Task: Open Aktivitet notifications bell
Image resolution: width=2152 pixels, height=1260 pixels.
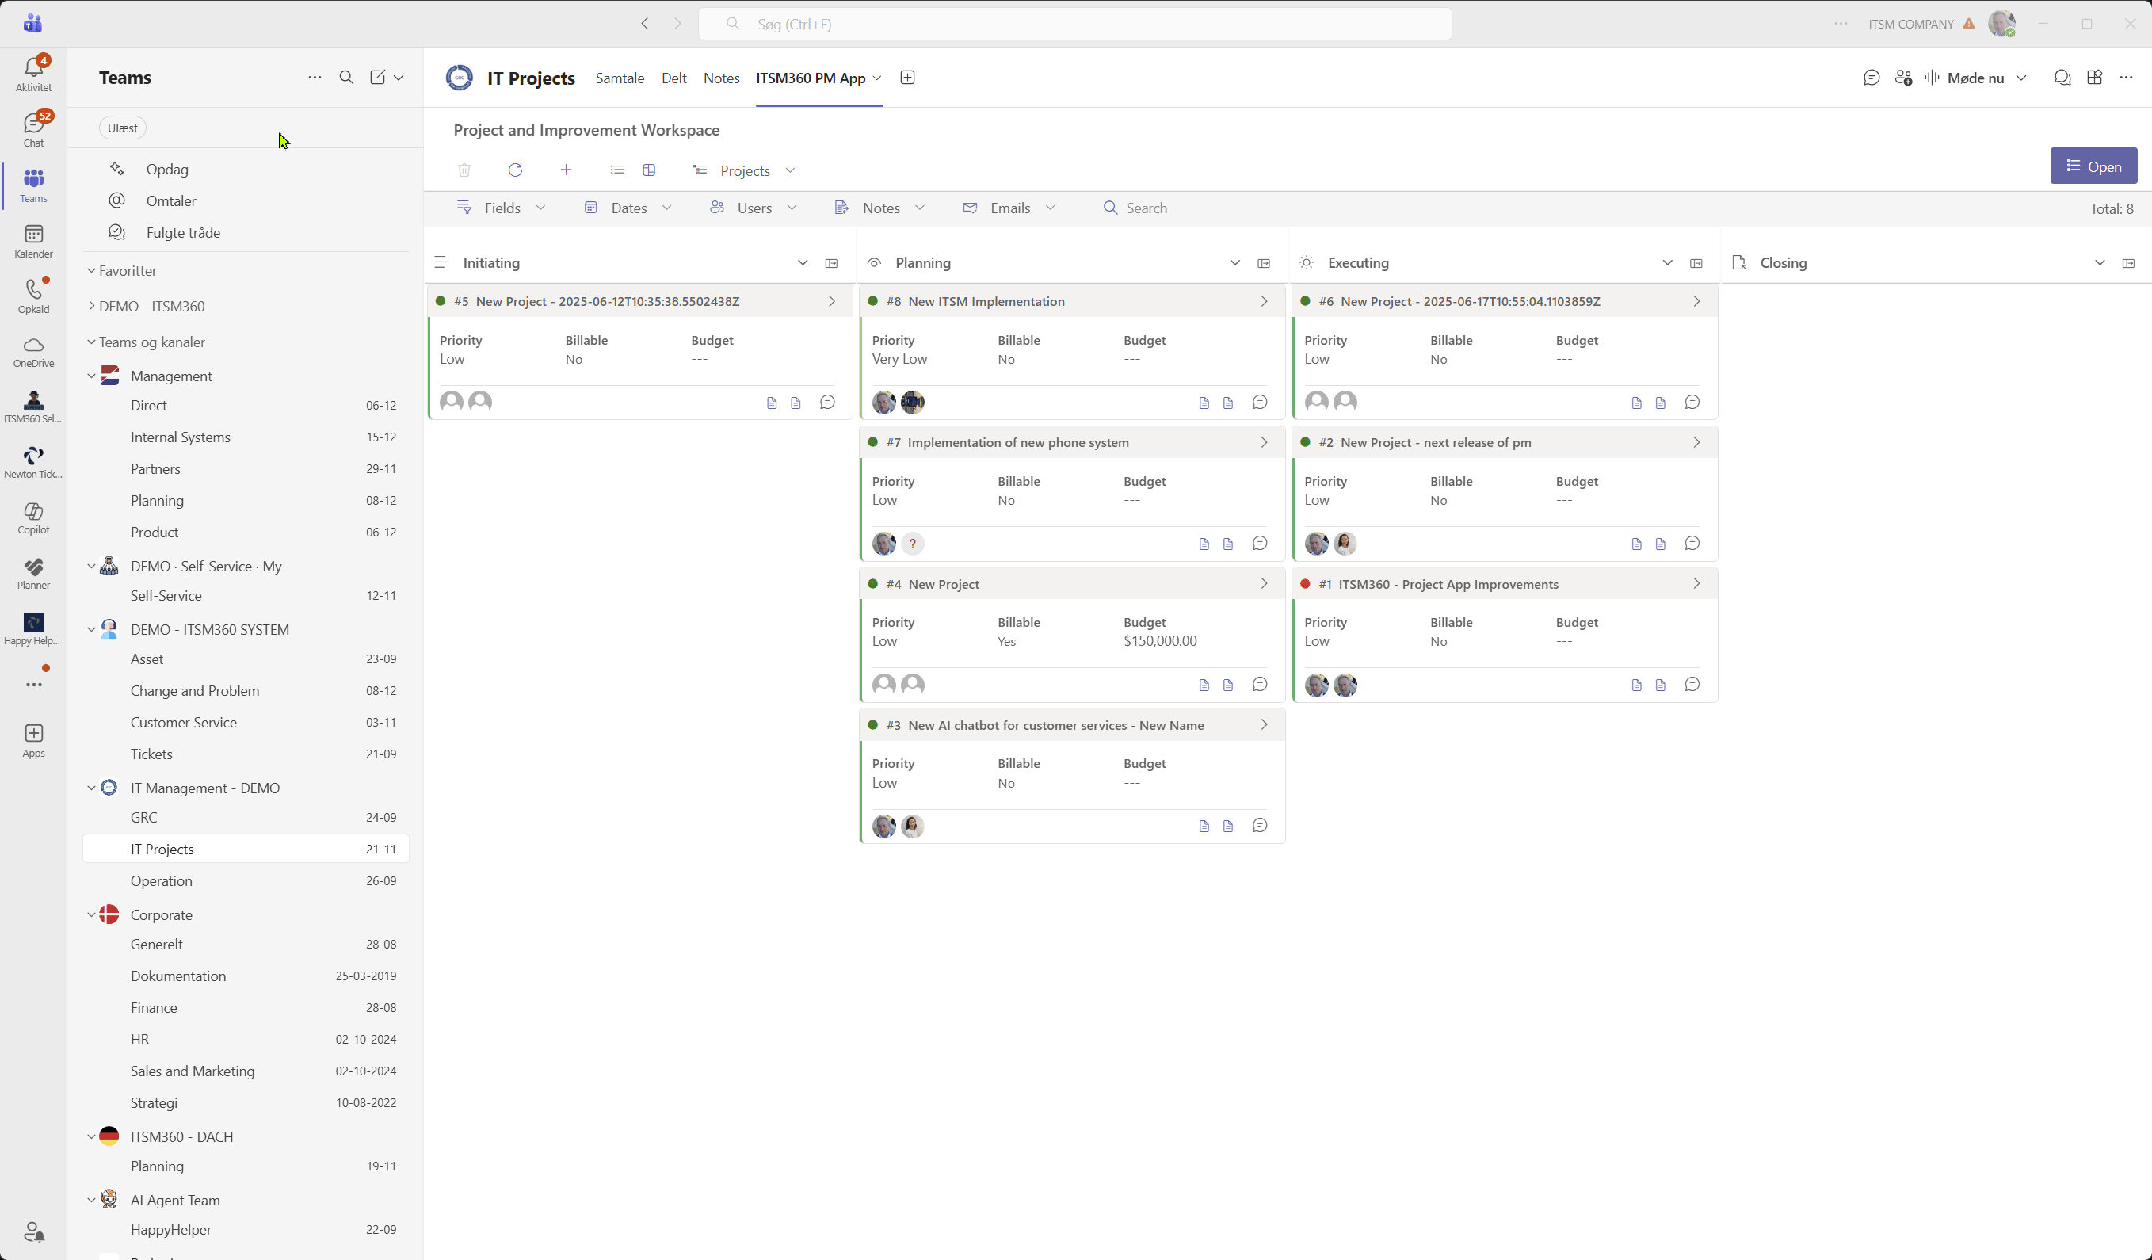Action: coord(33,73)
